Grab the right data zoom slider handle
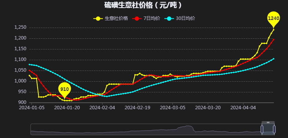The height and width of the screenshot is (138, 288). pyautogui.click(x=274, y=129)
